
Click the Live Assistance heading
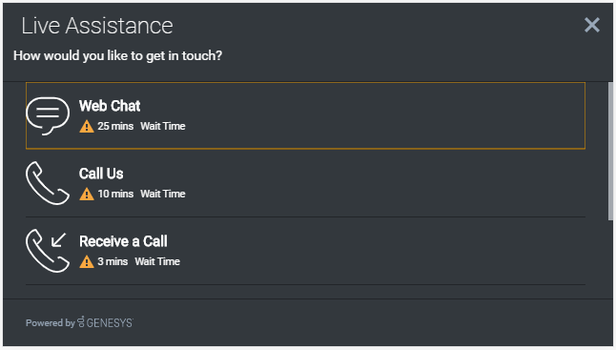97,26
